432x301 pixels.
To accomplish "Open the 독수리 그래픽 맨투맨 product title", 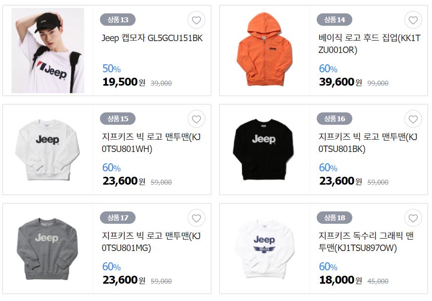I will 366,242.
